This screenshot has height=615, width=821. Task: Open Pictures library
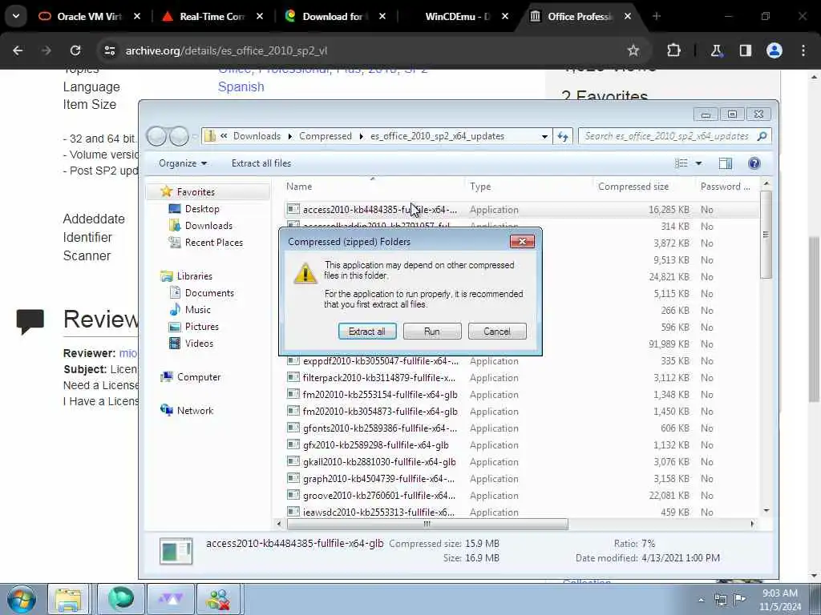click(x=201, y=327)
